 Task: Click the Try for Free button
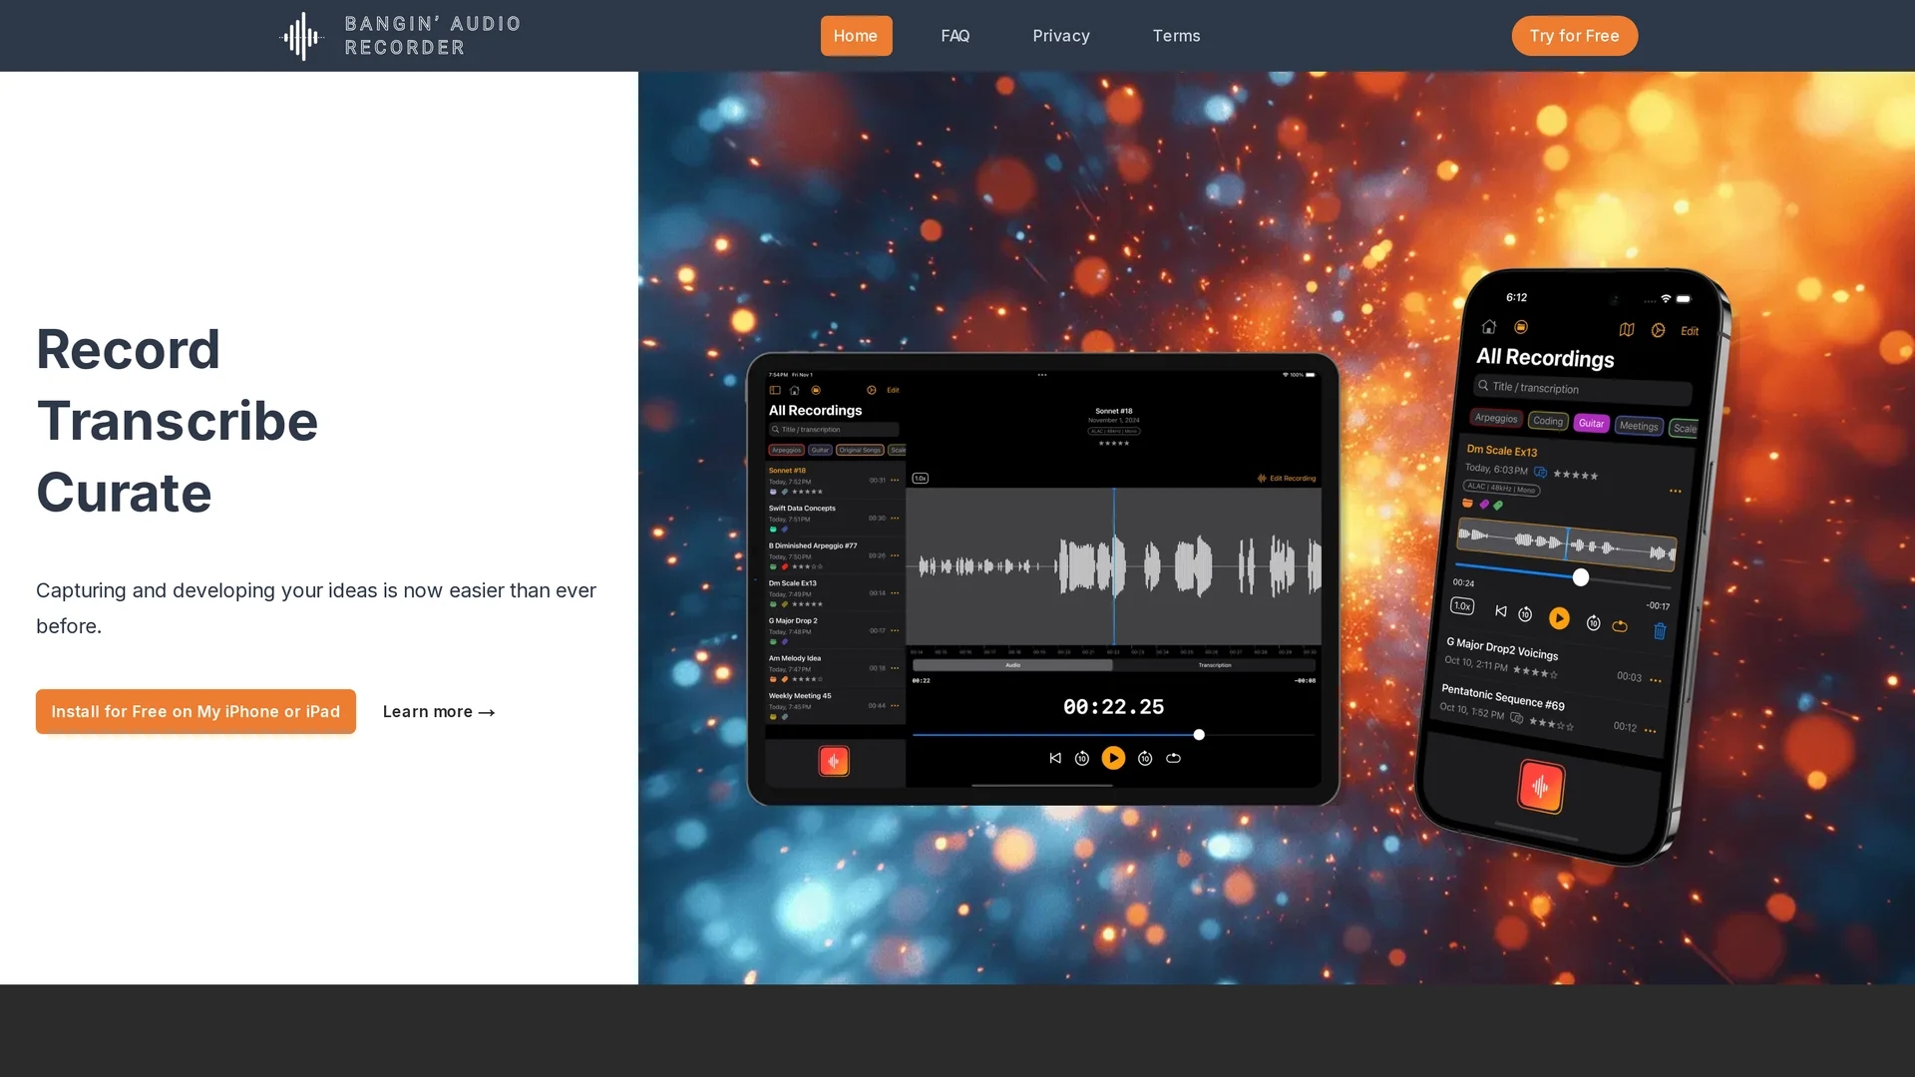[x=1574, y=36]
